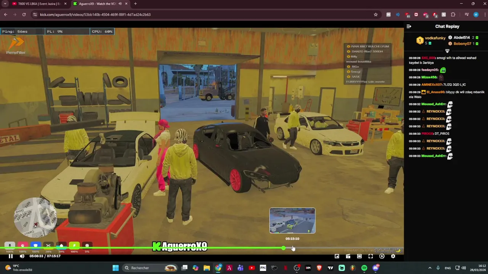Open Spotify from the taskbar

[364, 268]
